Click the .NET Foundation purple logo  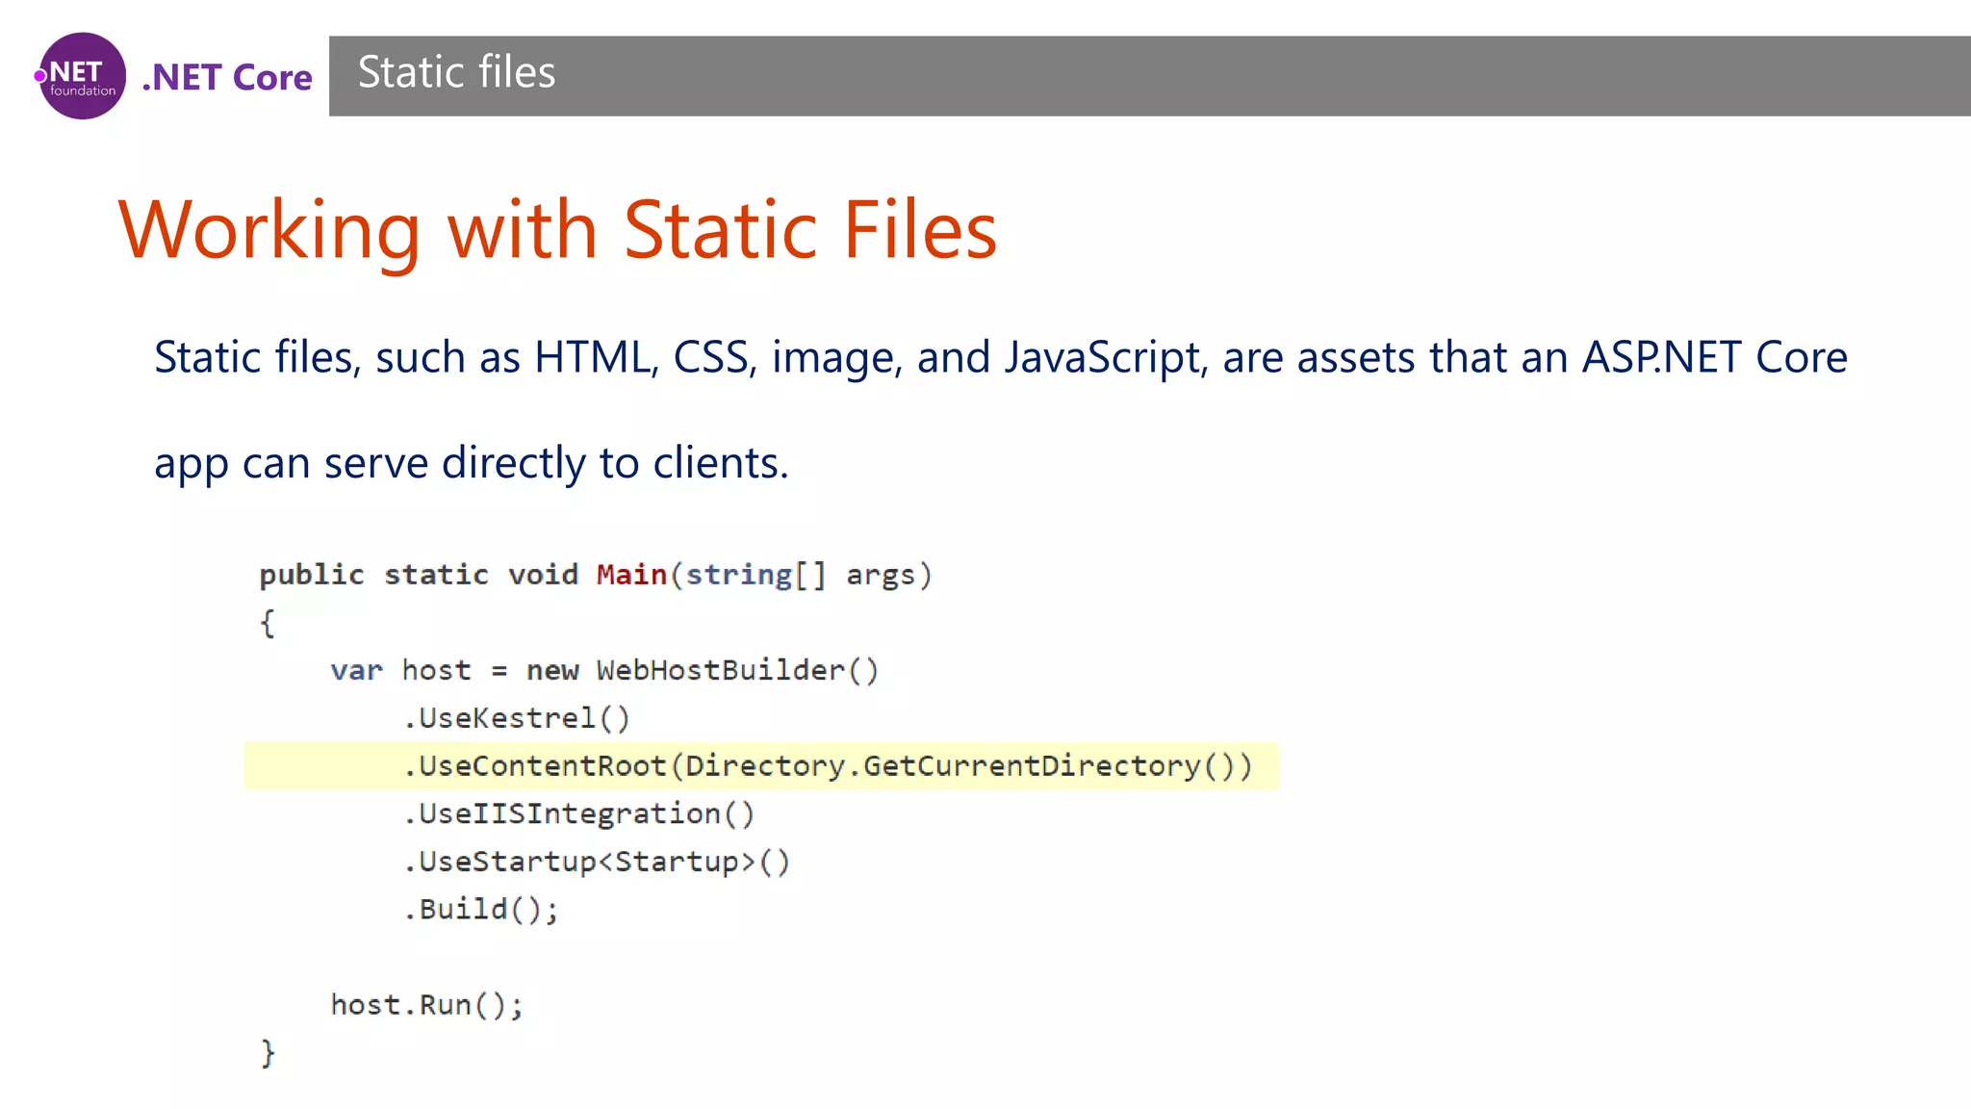coord(82,76)
